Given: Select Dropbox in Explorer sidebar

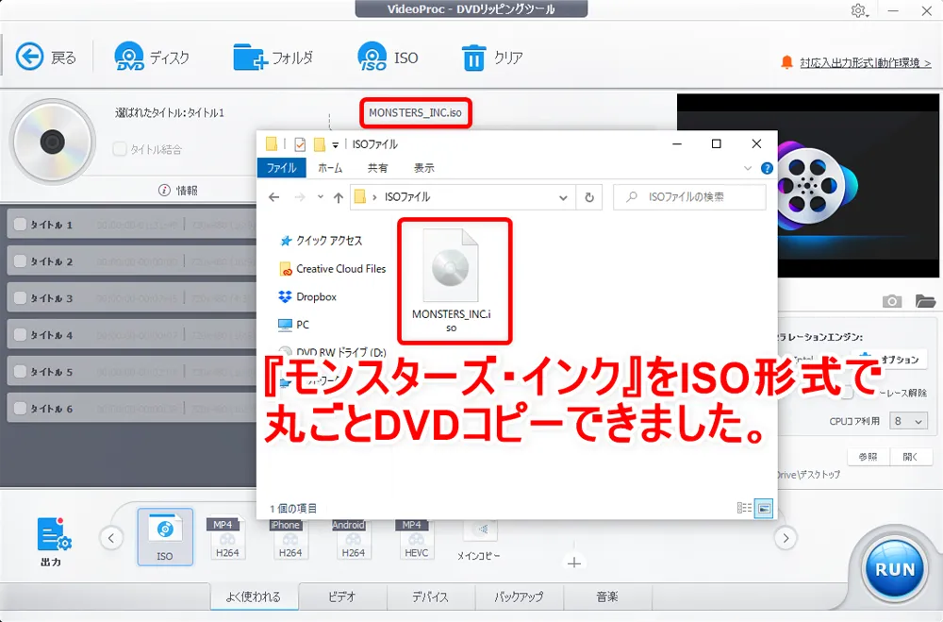Looking at the screenshot, I should point(307,296).
